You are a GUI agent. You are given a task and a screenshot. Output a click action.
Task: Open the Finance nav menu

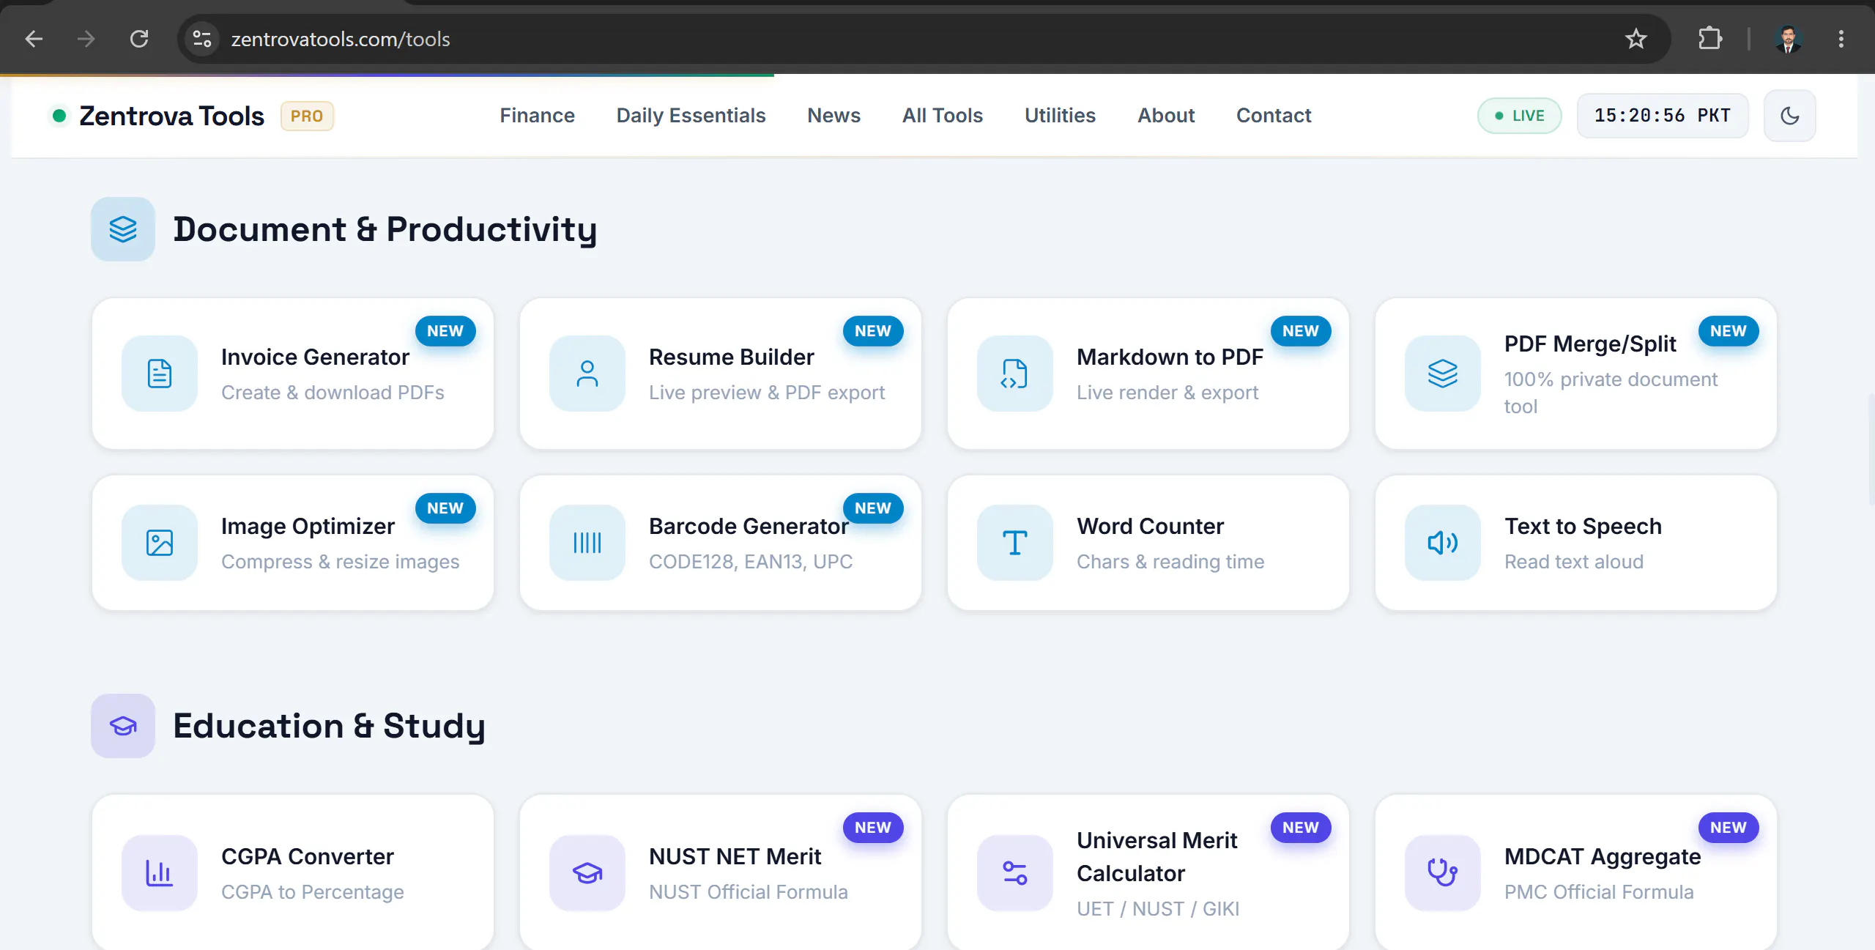(537, 116)
